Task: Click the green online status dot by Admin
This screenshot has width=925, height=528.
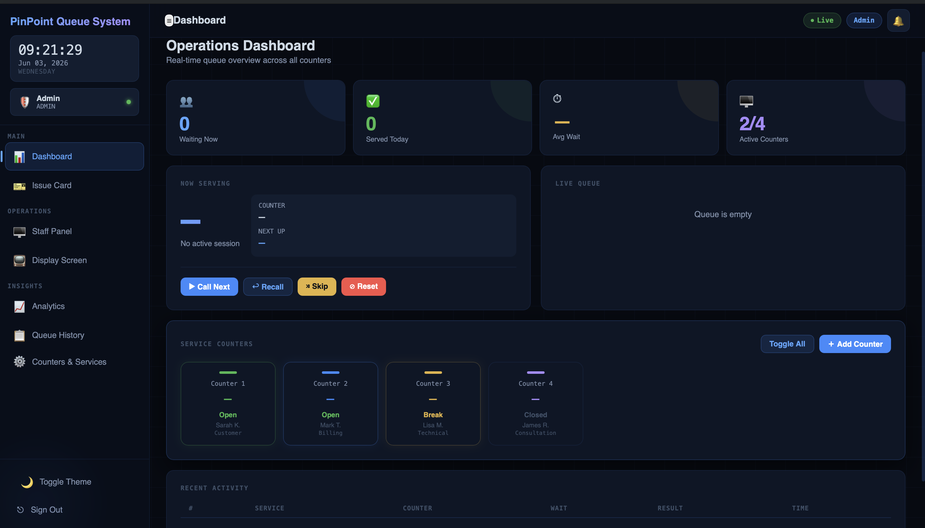Action: click(x=128, y=102)
